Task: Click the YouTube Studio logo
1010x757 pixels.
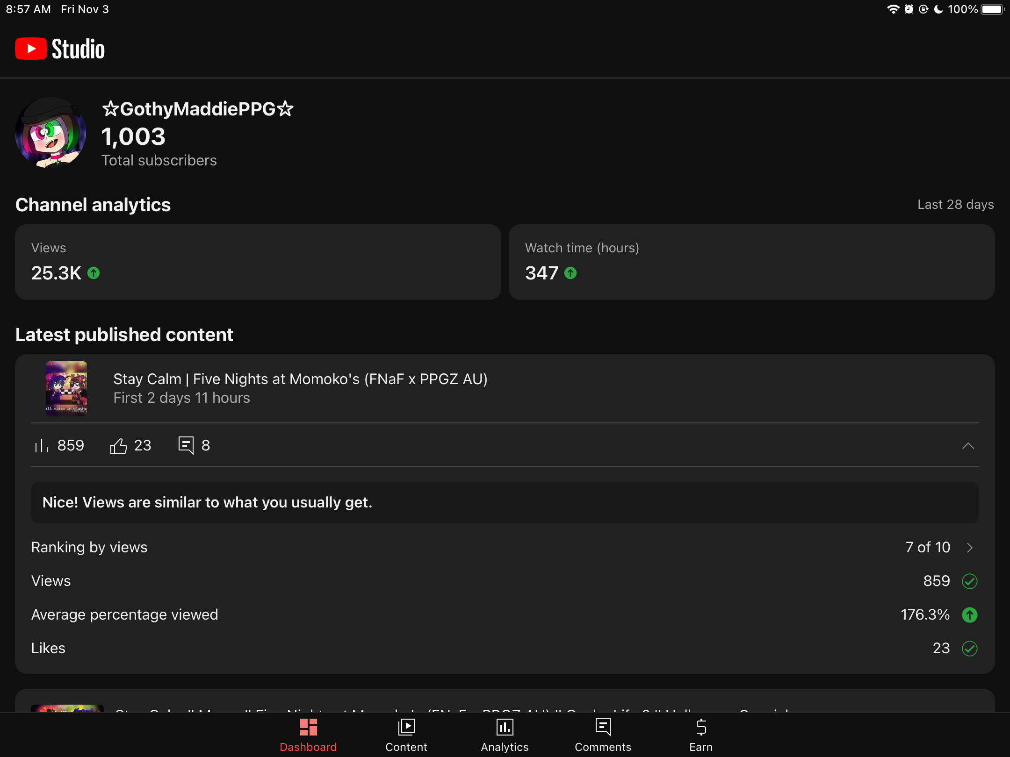Action: point(60,49)
